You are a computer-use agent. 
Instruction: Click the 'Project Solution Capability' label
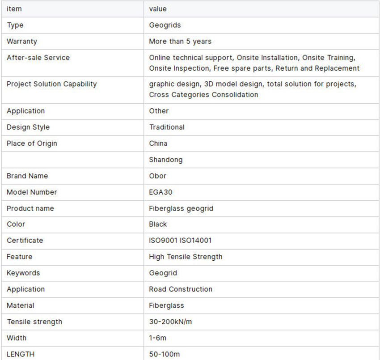point(51,84)
